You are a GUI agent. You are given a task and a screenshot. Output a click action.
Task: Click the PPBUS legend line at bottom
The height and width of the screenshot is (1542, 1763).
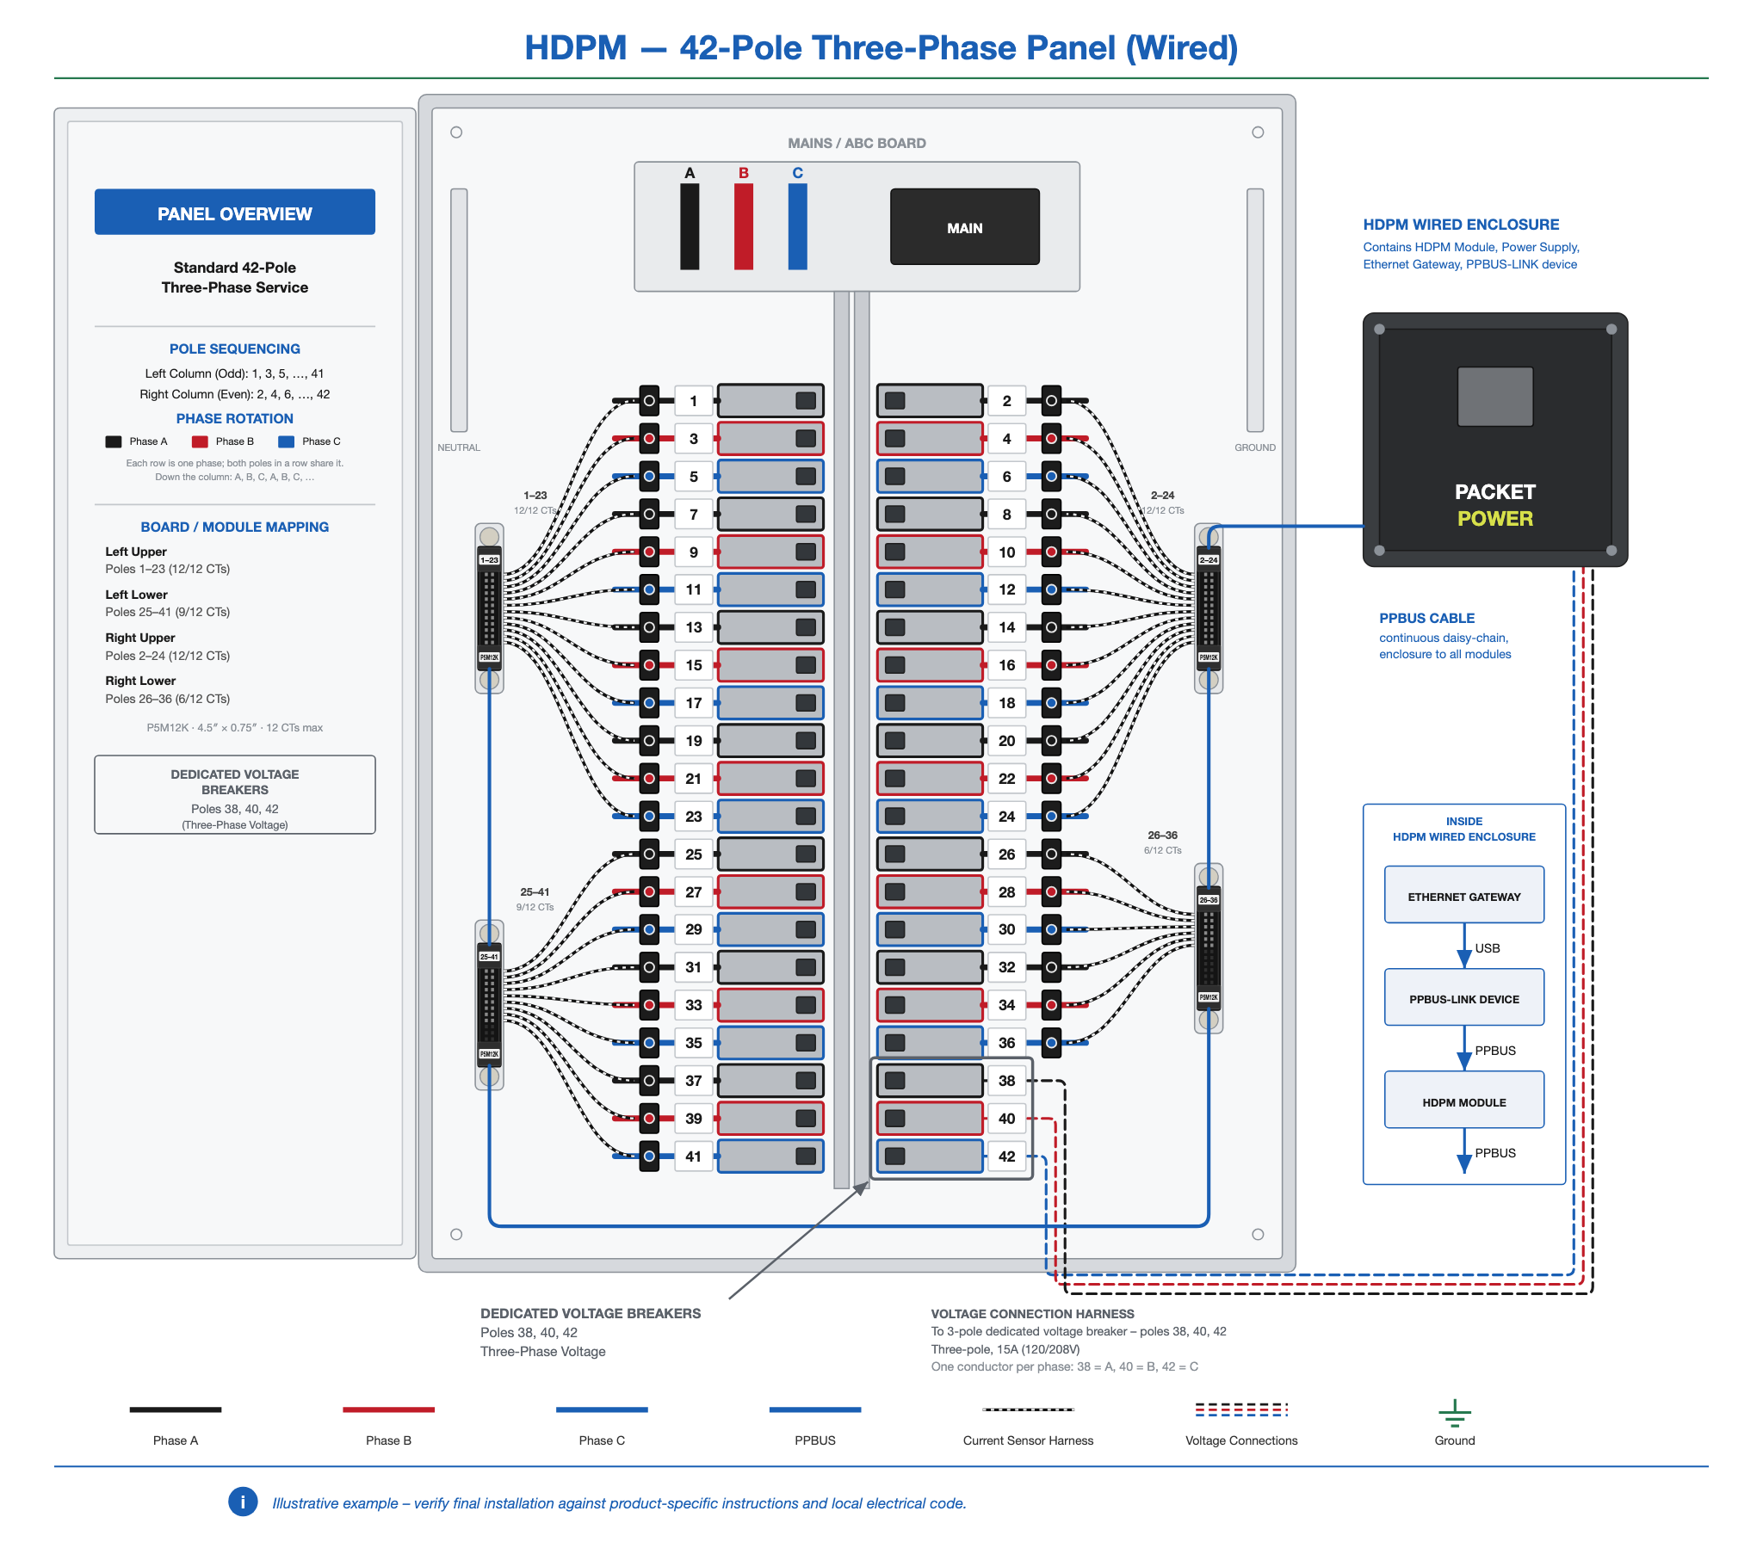point(814,1409)
